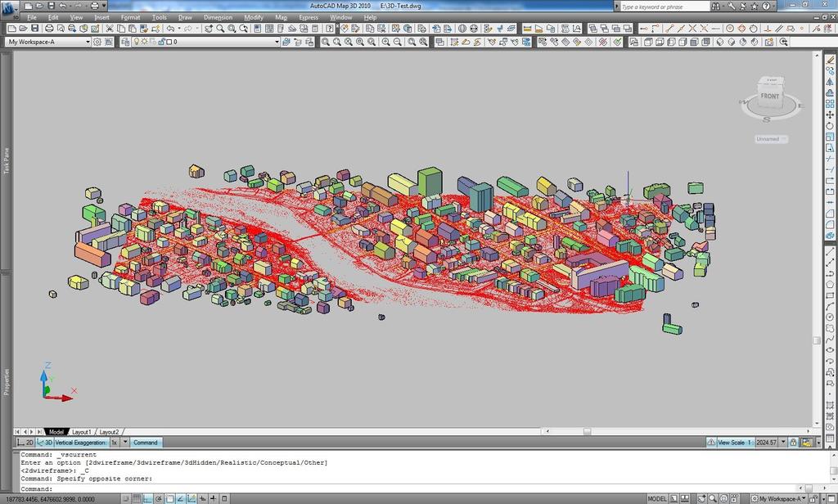
Task: Switch to the Layout2 tab
Action: (109, 432)
